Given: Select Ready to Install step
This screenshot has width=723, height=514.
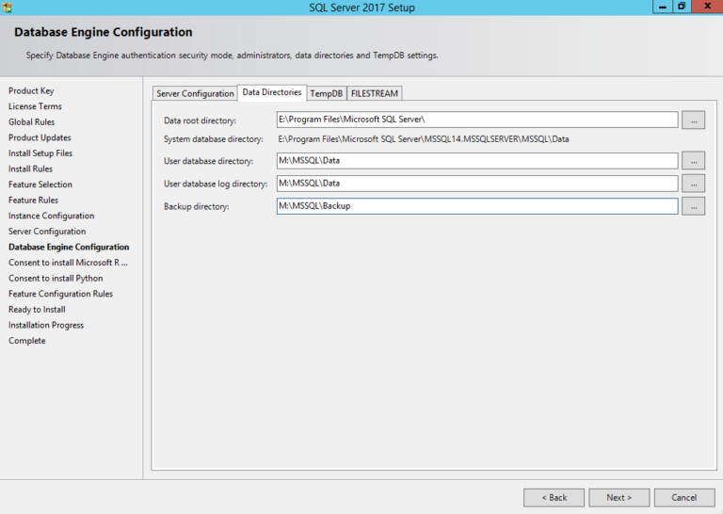Looking at the screenshot, I should coord(37,310).
